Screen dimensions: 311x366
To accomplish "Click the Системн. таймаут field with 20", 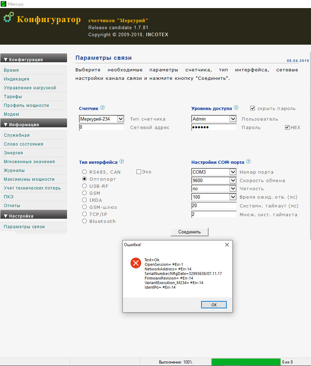I will point(214,205).
